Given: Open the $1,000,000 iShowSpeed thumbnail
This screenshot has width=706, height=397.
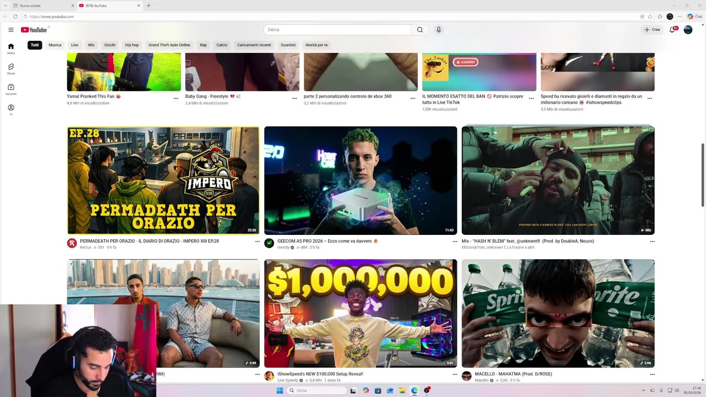Looking at the screenshot, I should click(x=361, y=313).
